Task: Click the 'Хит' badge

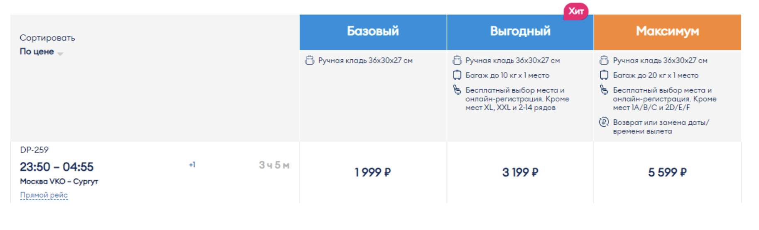Action: click(575, 12)
